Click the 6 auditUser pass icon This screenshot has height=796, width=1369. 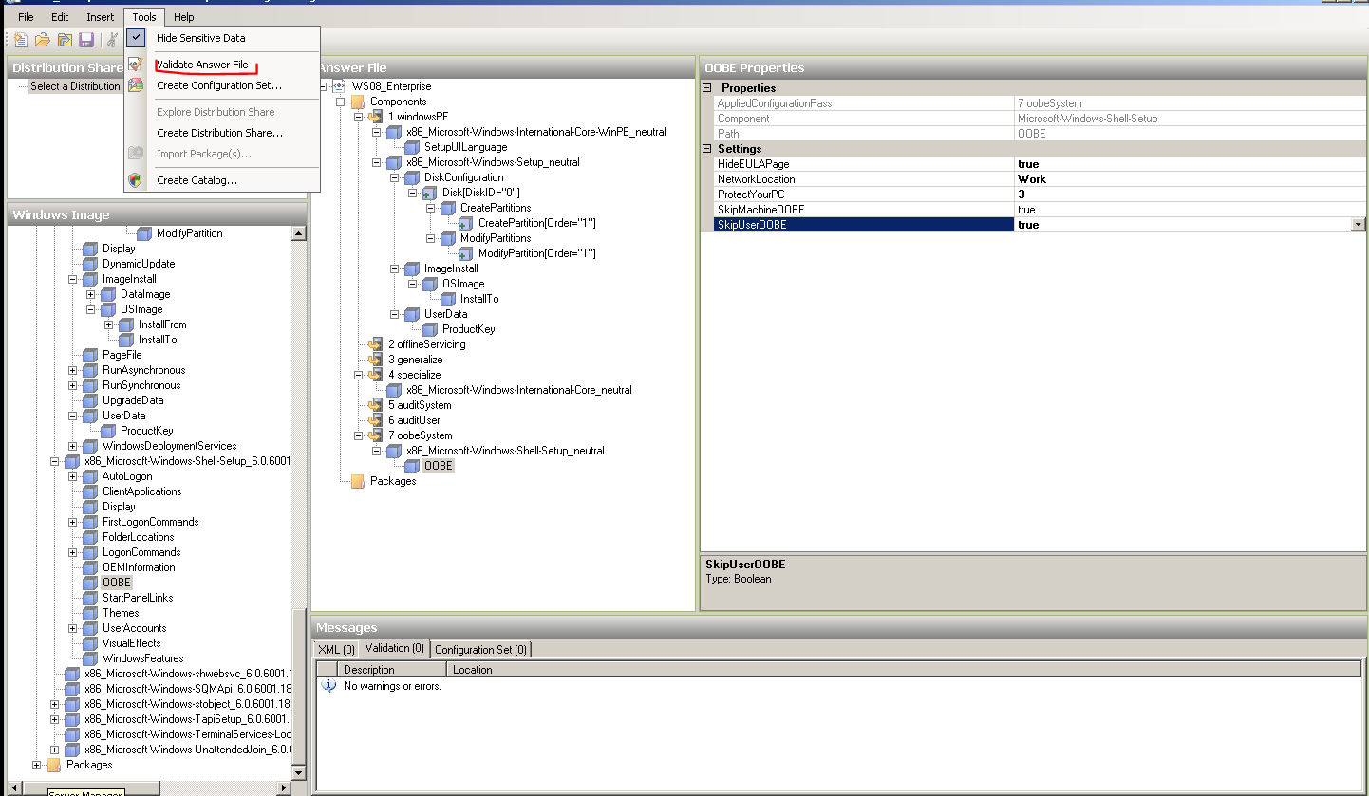(x=375, y=420)
